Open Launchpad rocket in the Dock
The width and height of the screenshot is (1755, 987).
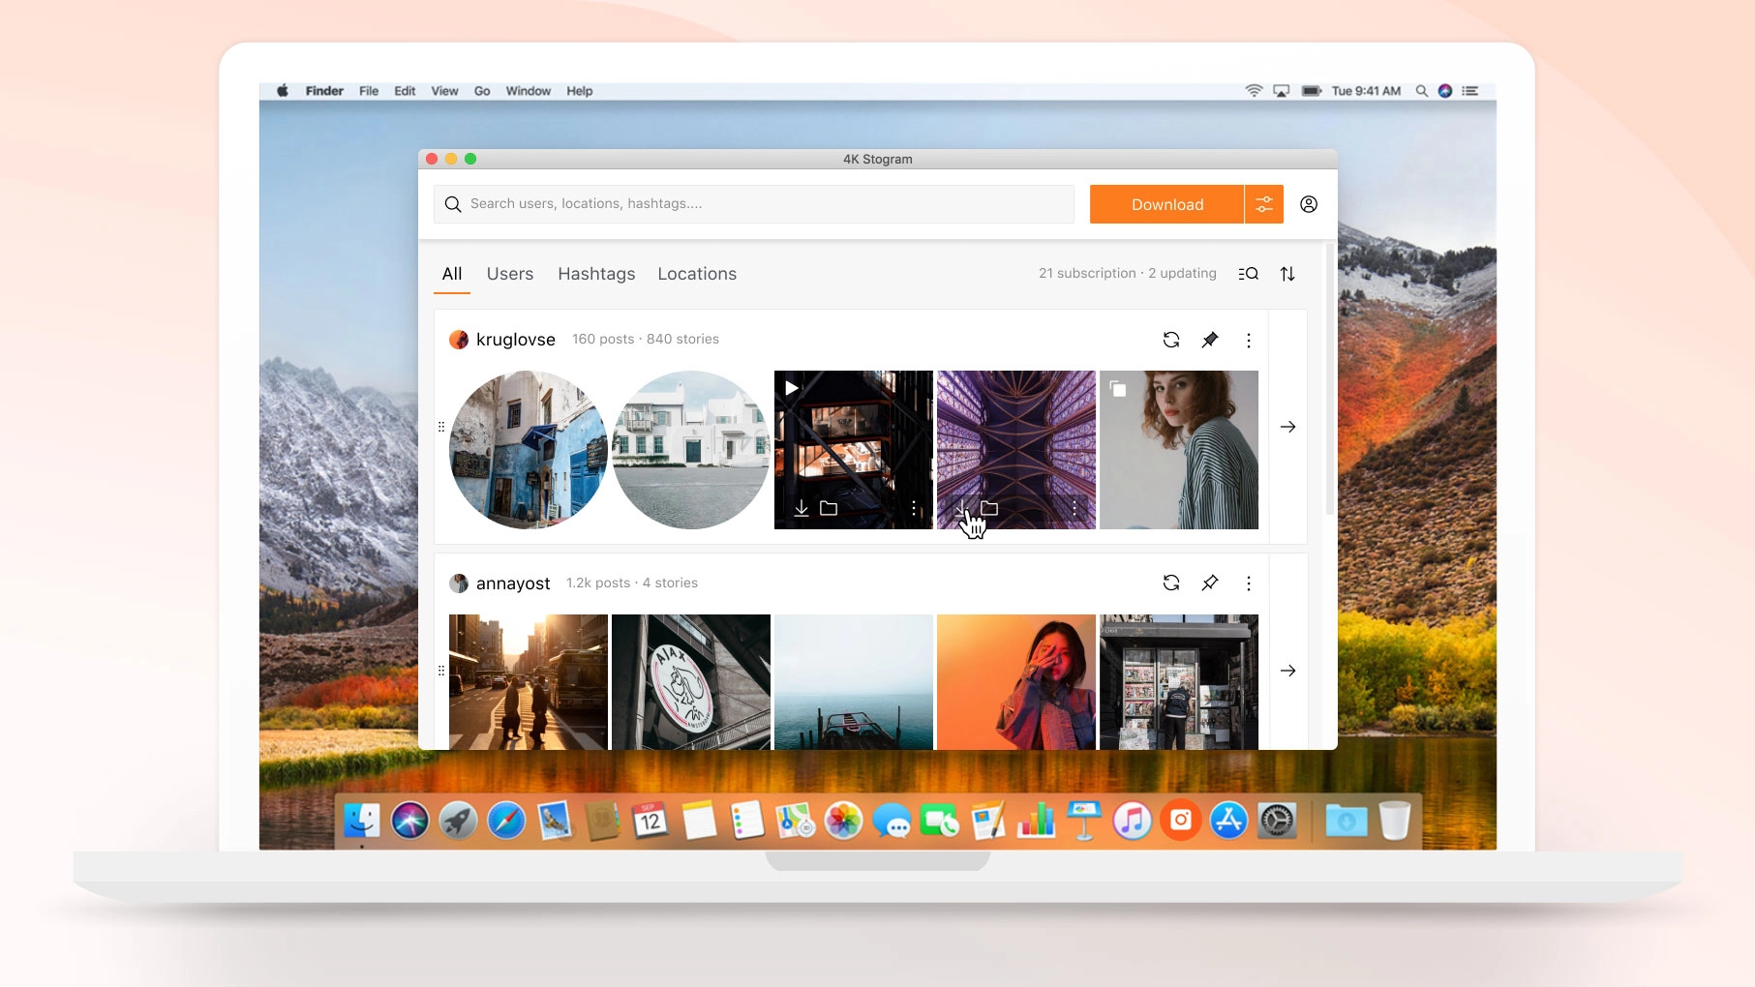[458, 821]
